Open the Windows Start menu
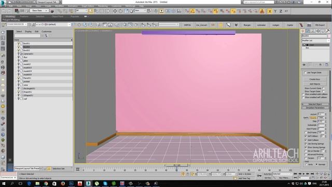Screen dimensions: 332x187 [4, 183]
